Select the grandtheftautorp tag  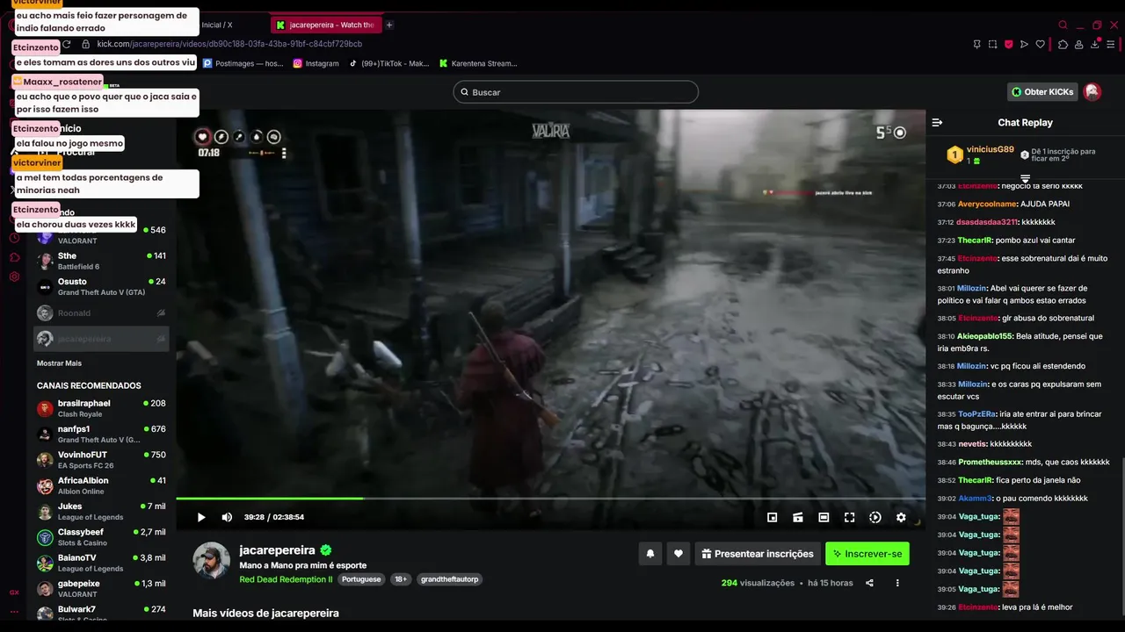pos(449,579)
